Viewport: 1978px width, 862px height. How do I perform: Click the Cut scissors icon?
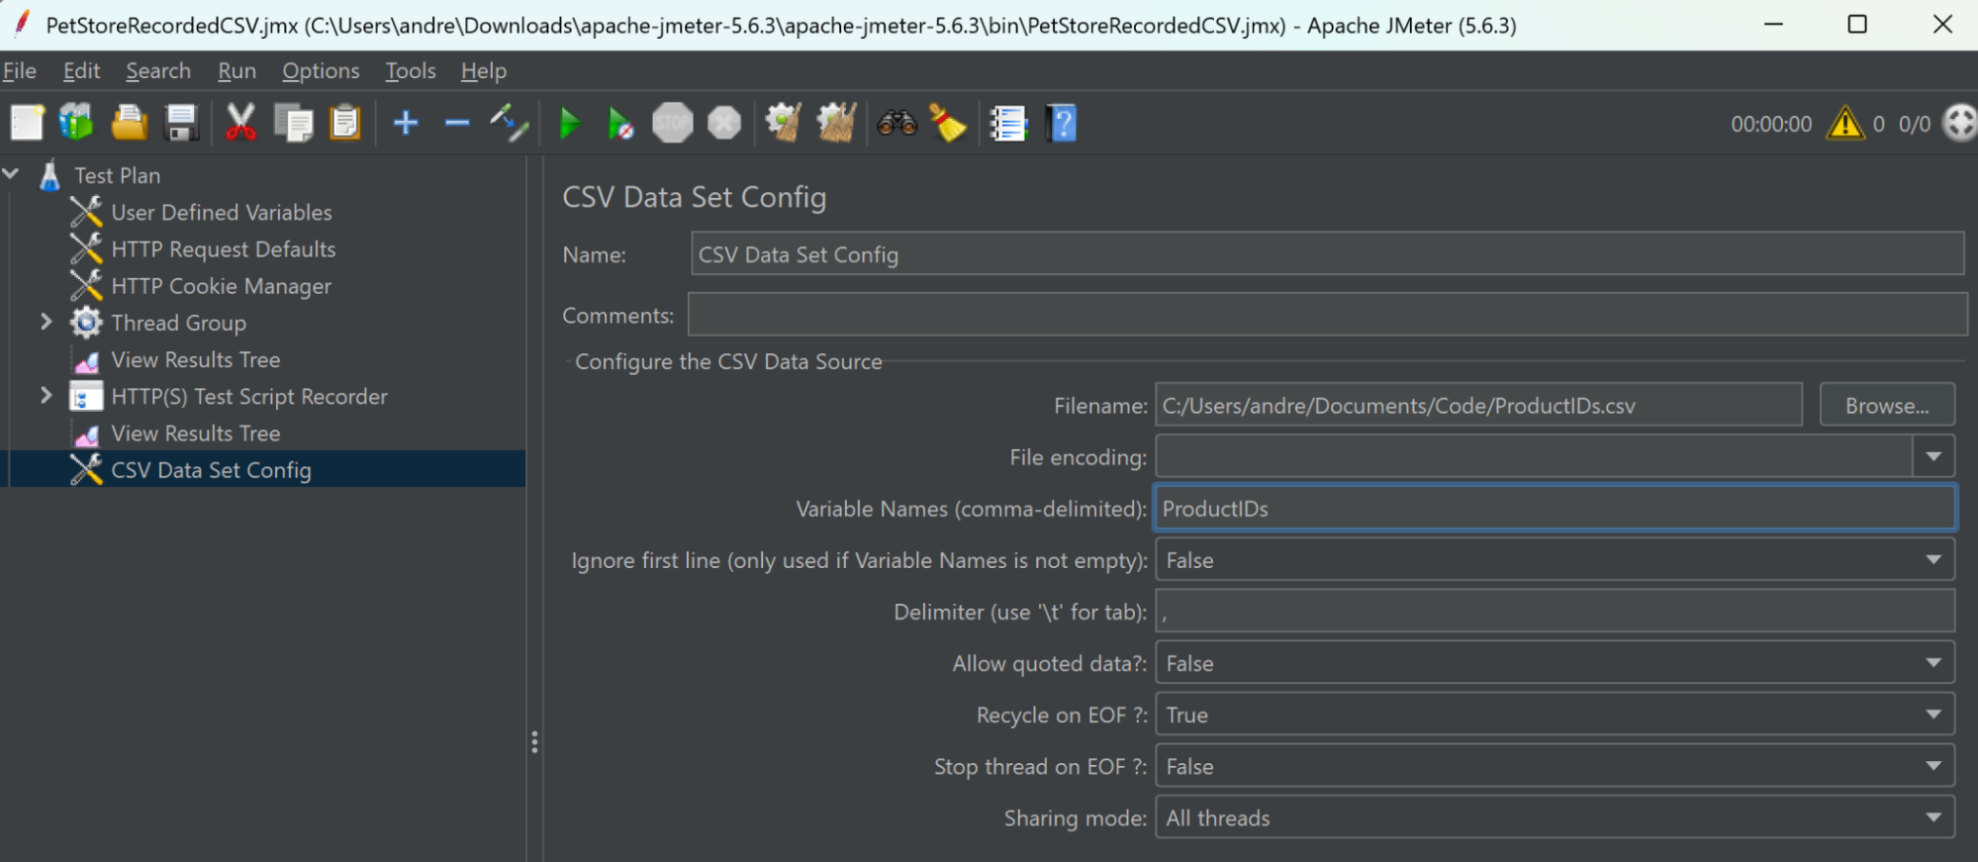pyautogui.click(x=240, y=124)
